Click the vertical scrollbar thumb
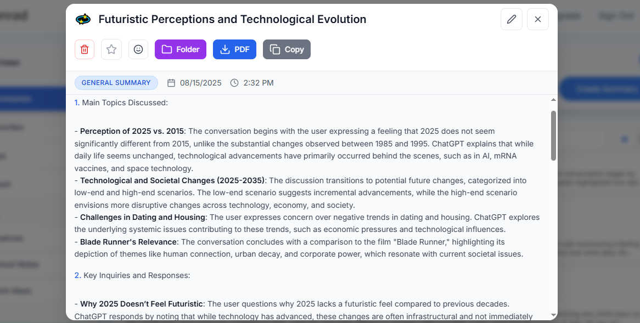Screen dimensions: 640x323 [x=553, y=135]
